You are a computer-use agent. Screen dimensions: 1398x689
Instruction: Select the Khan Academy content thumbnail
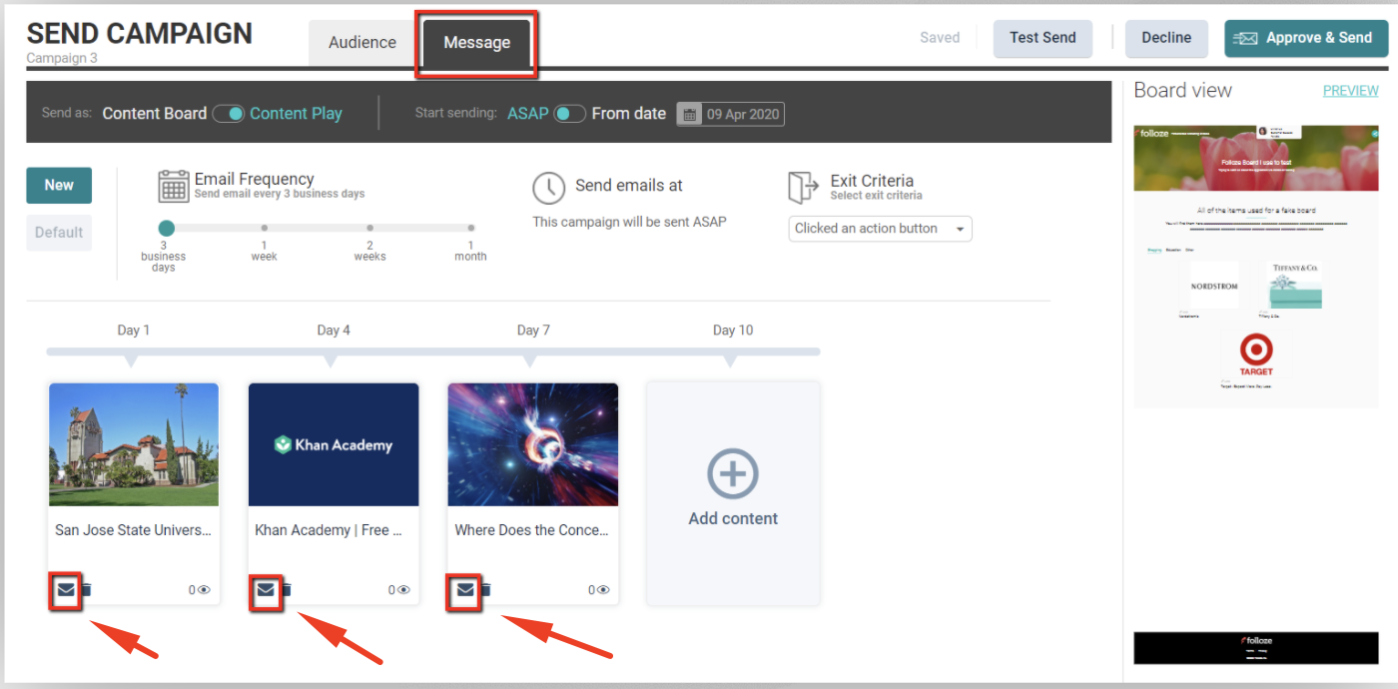(334, 444)
